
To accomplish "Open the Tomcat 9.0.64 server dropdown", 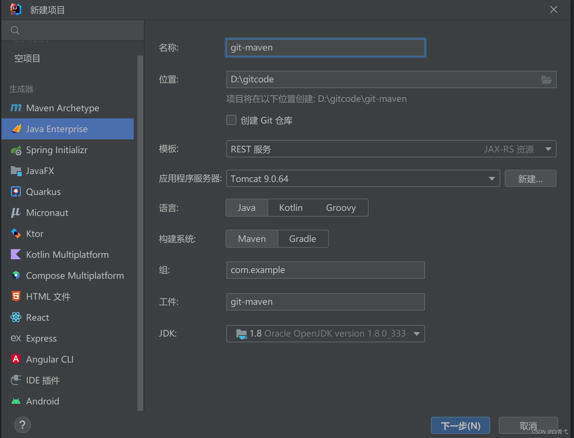I will (363, 178).
